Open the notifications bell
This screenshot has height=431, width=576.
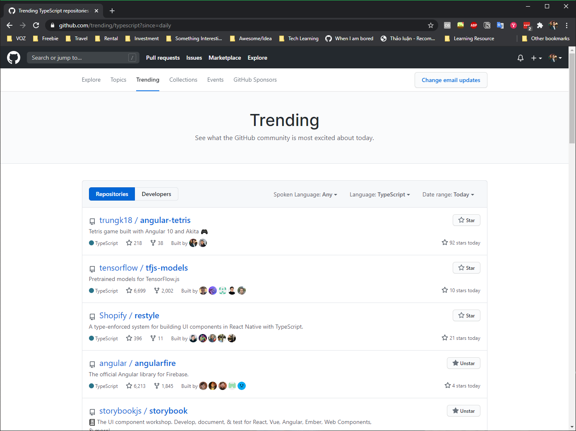(521, 58)
